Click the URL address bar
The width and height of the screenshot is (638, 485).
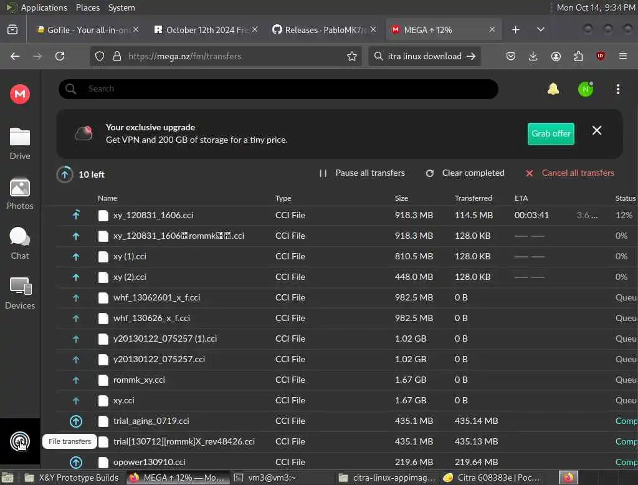coord(226,56)
